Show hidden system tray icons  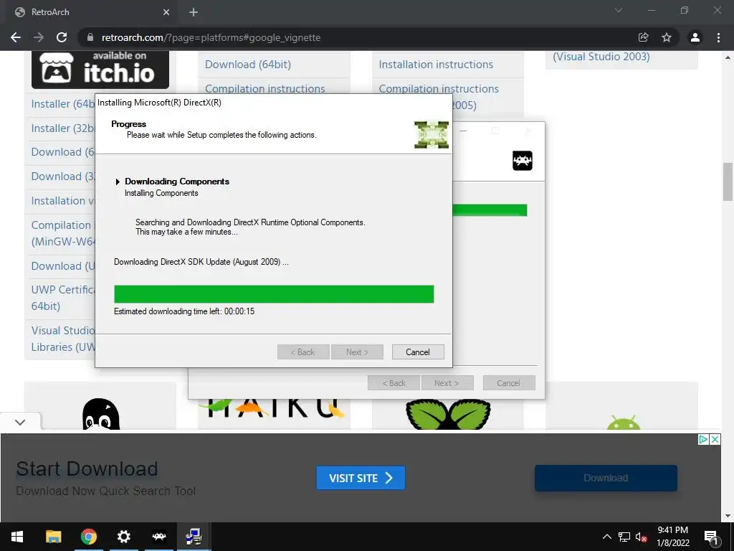click(x=606, y=537)
